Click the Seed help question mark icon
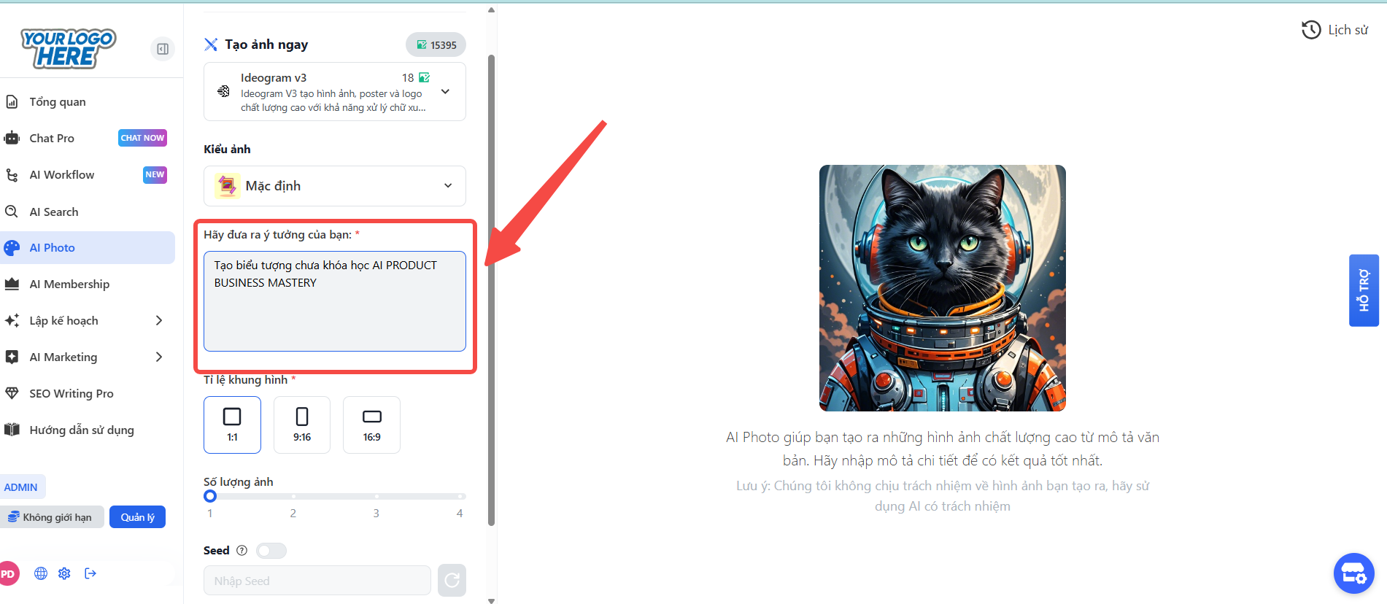Viewport: 1387px width, 604px height. [x=242, y=551]
